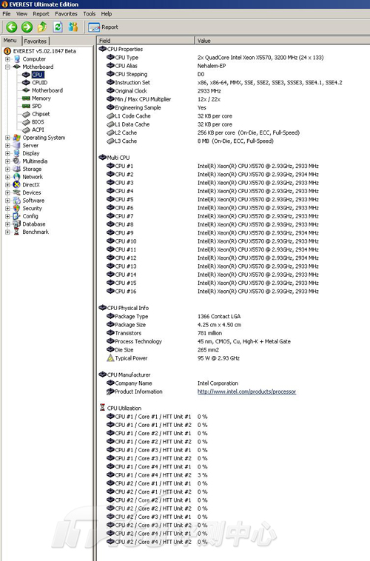370x561 pixels.
Task: Expand the Server tree node
Action: pos(7,146)
